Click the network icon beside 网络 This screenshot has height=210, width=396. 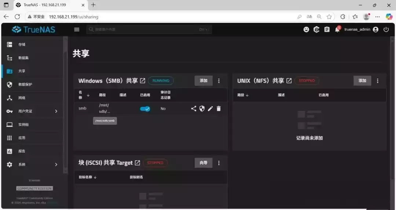[9, 98]
